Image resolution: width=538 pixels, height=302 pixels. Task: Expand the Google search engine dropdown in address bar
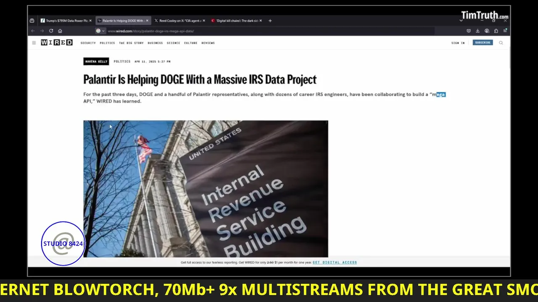click(100, 31)
